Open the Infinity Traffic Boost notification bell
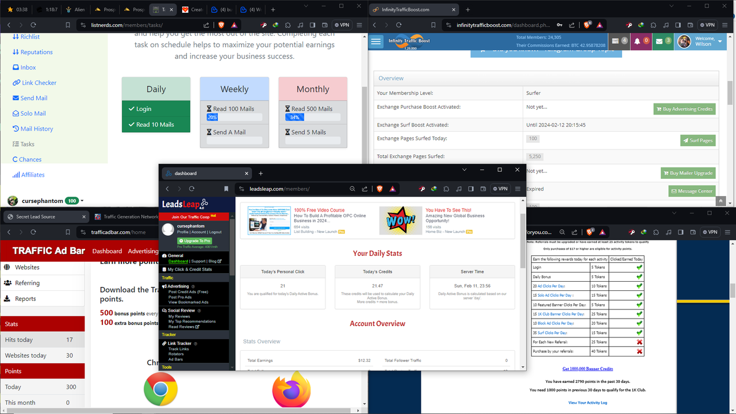 click(x=641, y=41)
